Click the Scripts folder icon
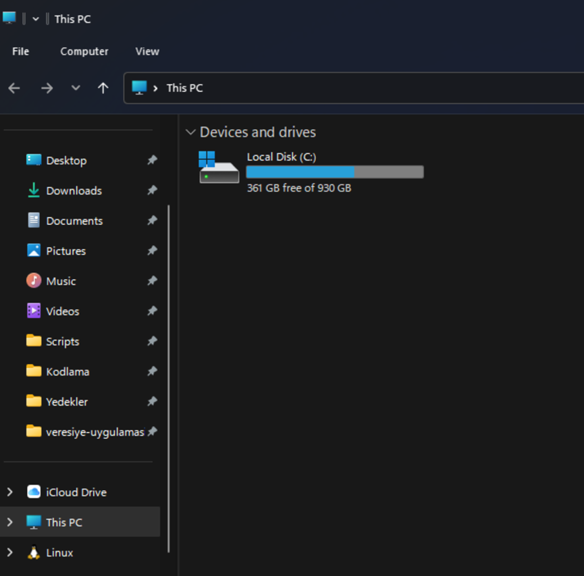This screenshot has width=584, height=576. coord(34,340)
